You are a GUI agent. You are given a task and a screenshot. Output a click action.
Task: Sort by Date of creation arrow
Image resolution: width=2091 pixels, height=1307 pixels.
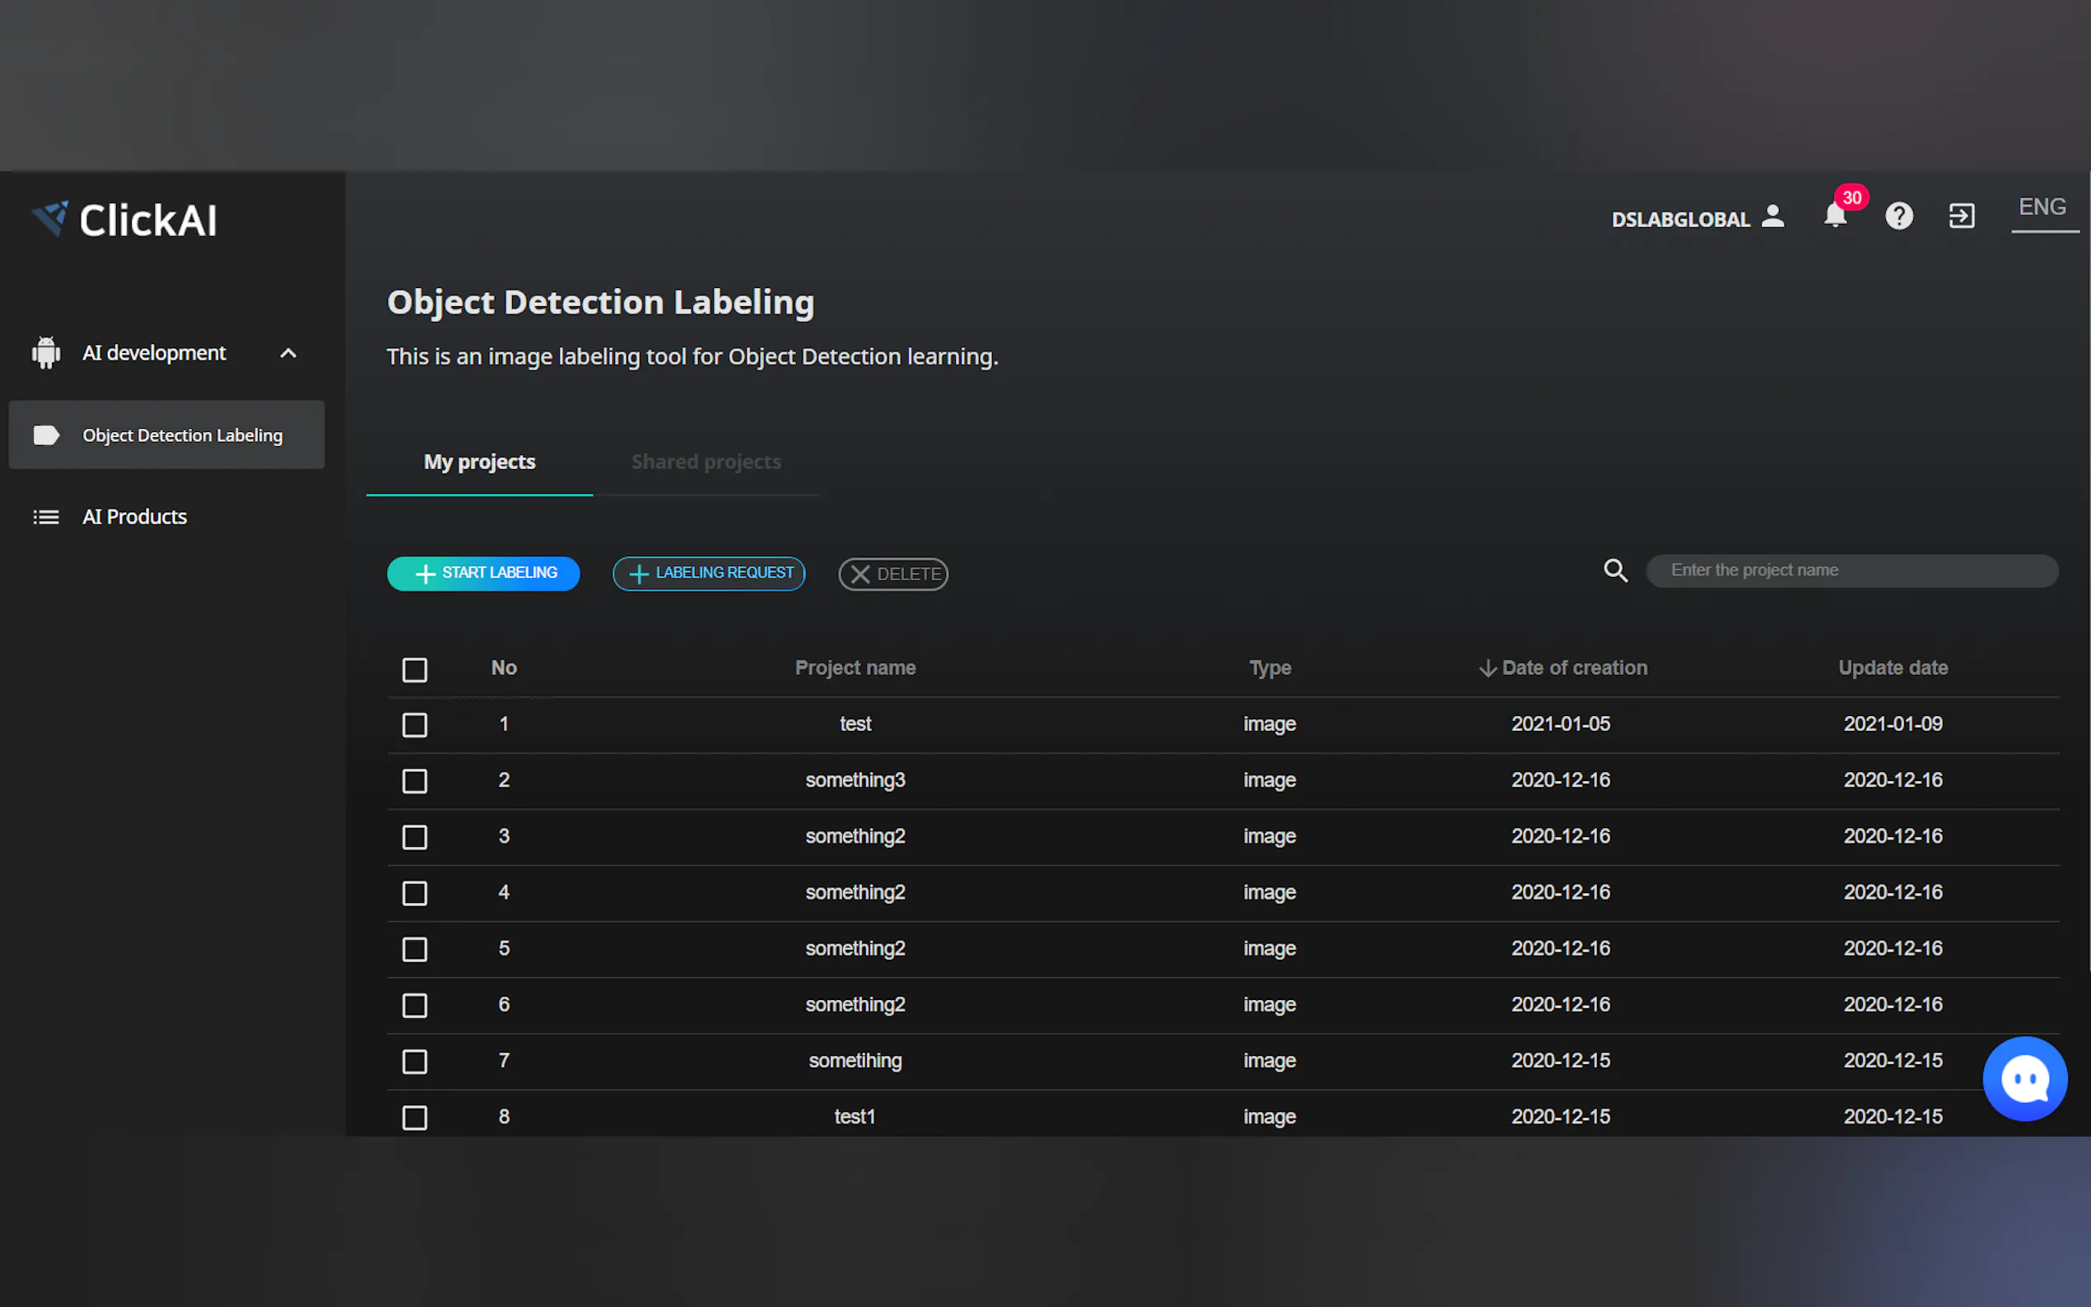(x=1487, y=668)
